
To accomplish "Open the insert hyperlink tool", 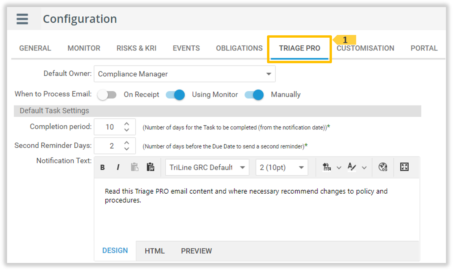I will point(383,167).
